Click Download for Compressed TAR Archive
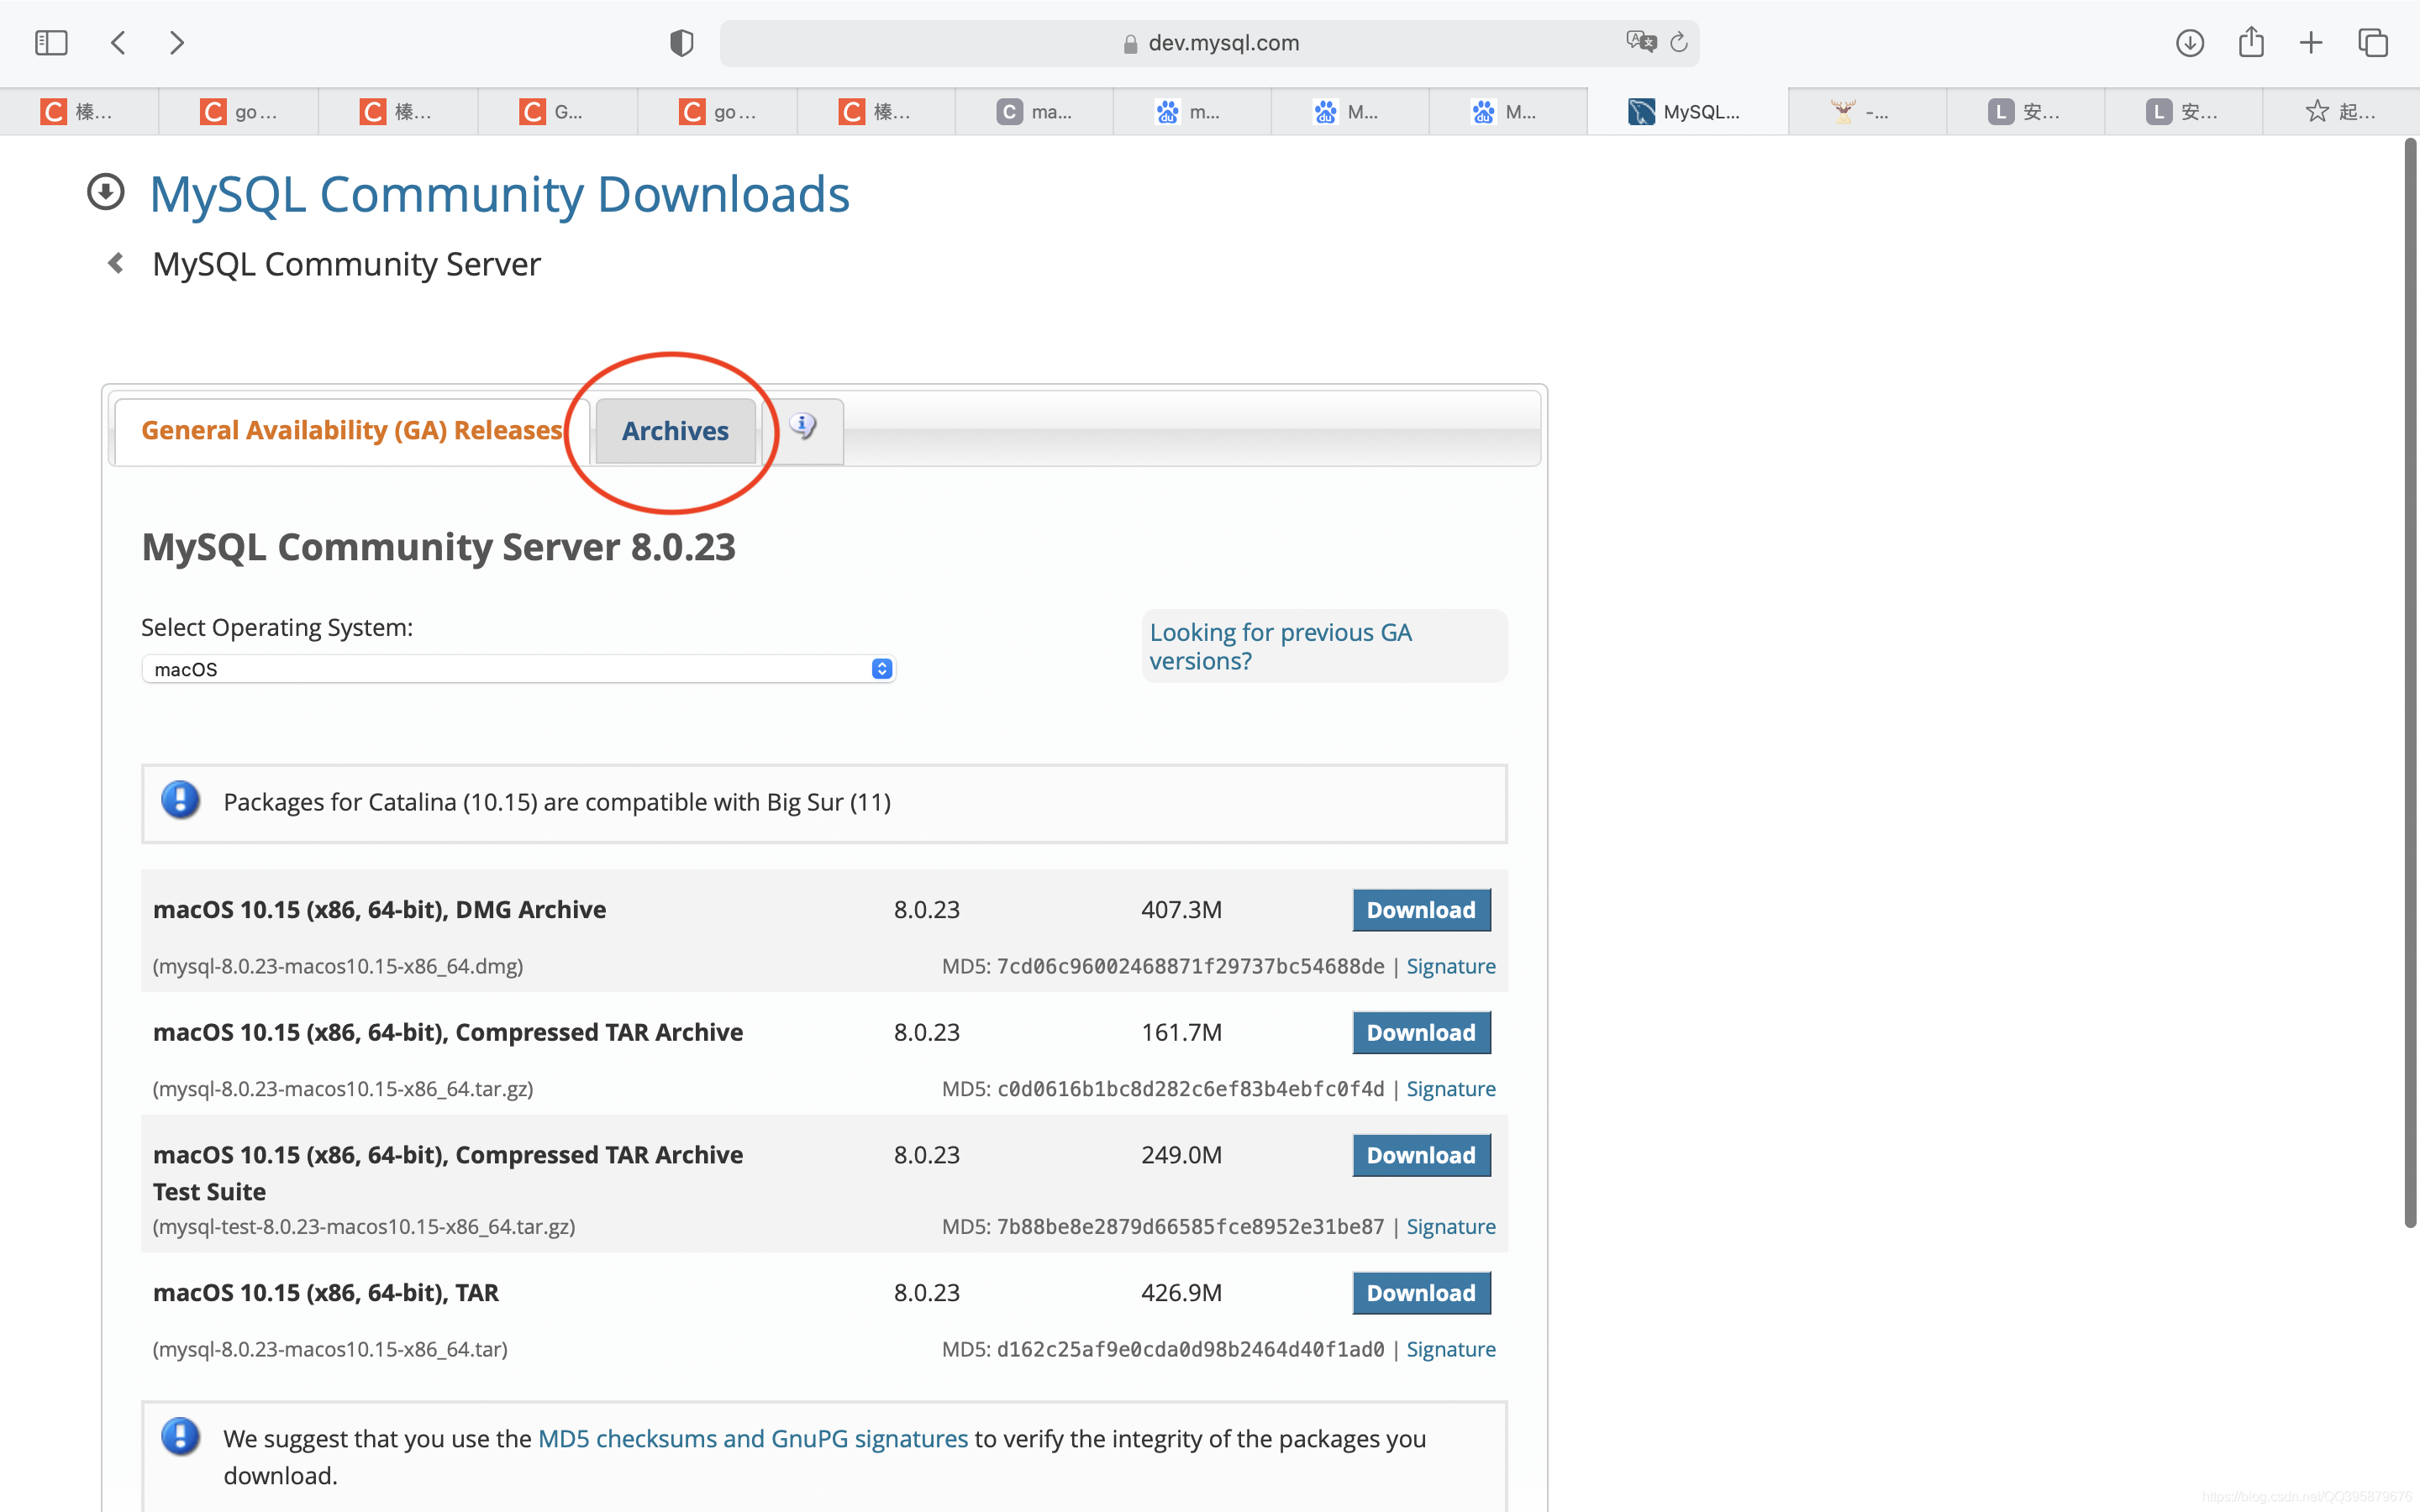The height and width of the screenshot is (1512, 2420). [x=1420, y=1032]
